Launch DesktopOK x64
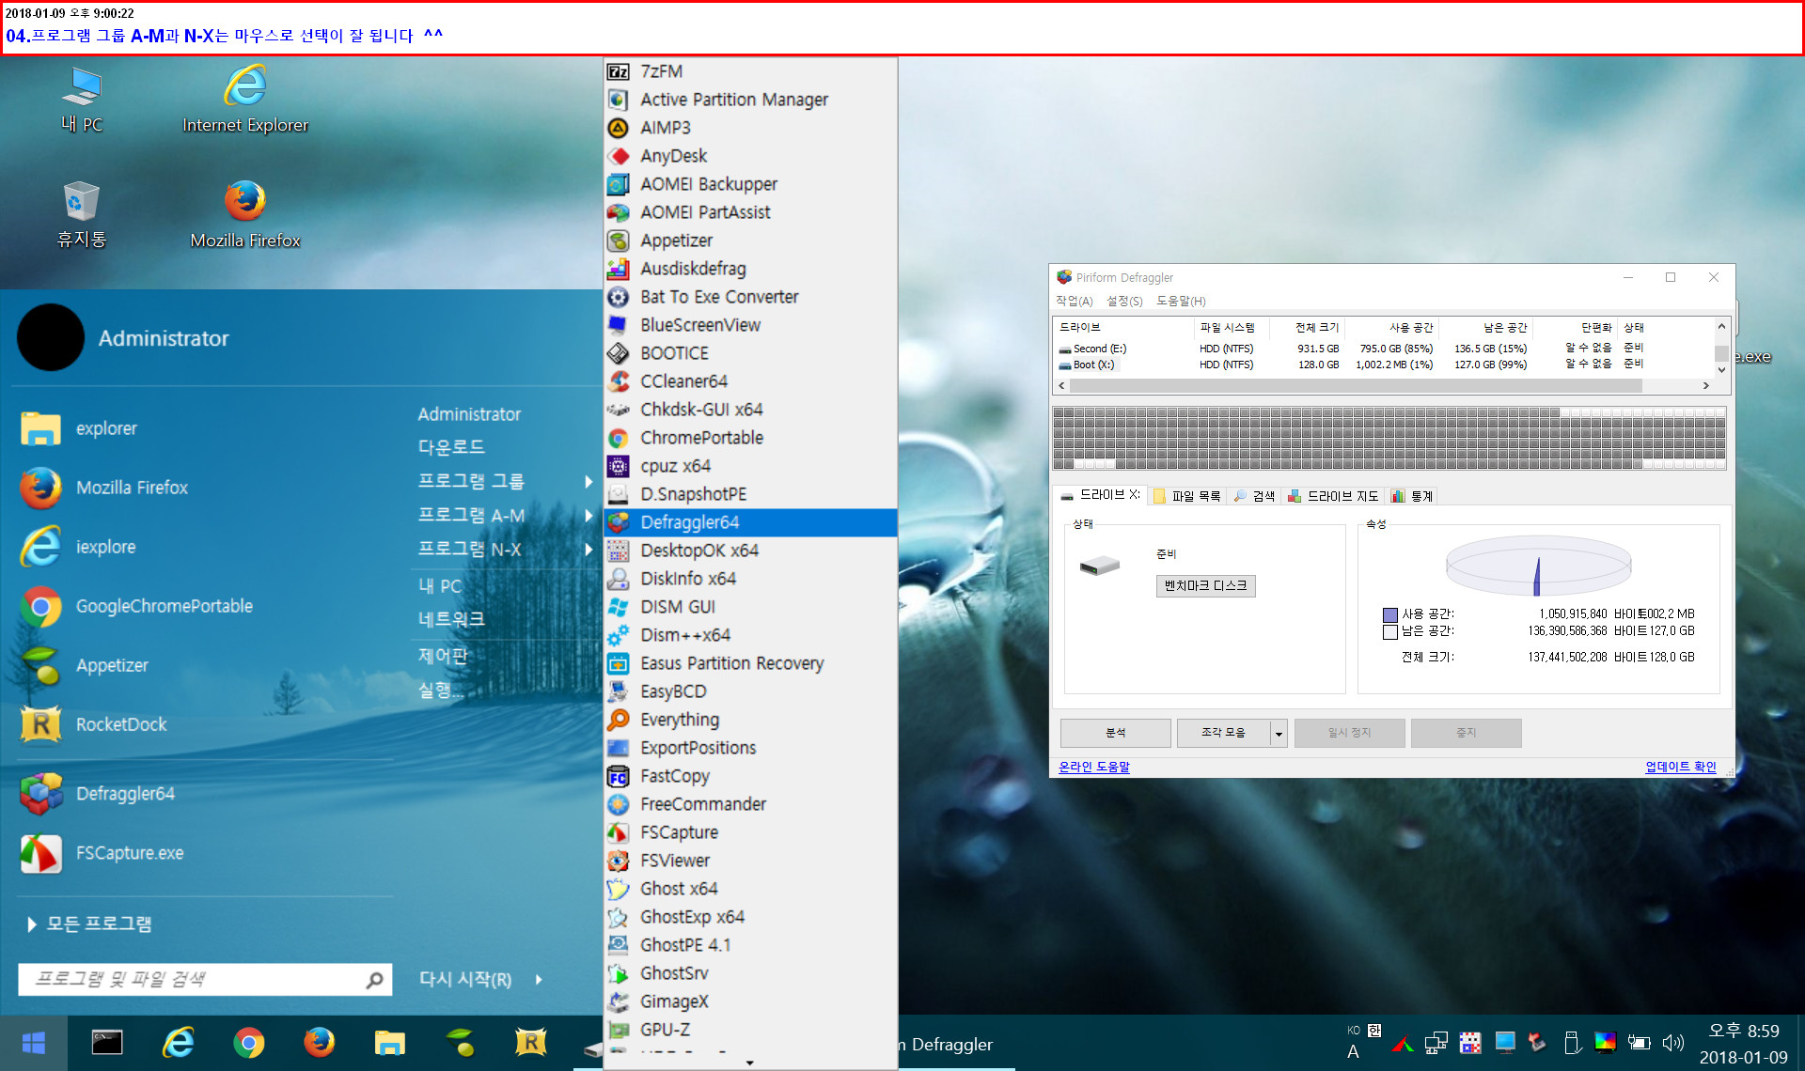Viewport: 1805px width, 1071px height. click(x=749, y=551)
